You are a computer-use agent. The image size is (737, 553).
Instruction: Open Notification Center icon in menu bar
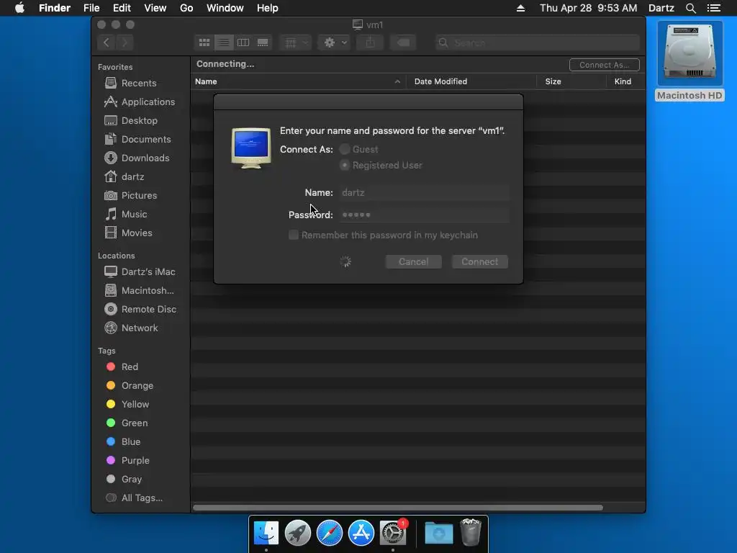713,8
